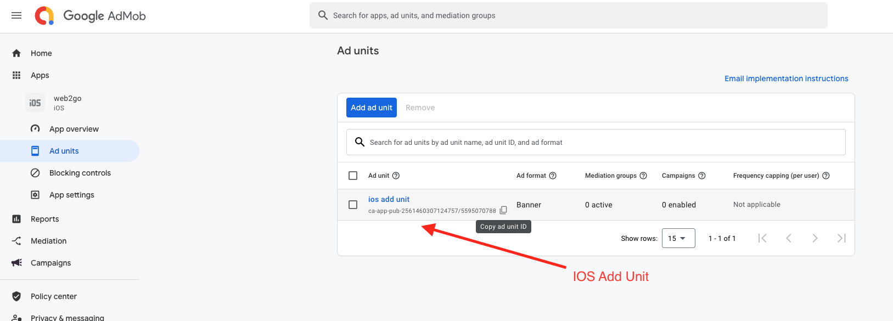Open Email implementation instructions link
893x321 pixels.
click(x=786, y=78)
